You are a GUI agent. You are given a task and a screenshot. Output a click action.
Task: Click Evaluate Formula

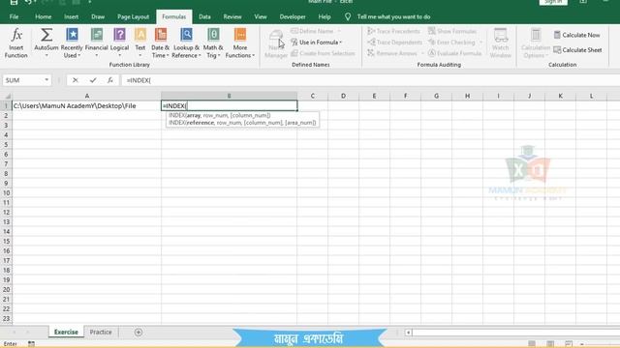pyautogui.click(x=454, y=53)
